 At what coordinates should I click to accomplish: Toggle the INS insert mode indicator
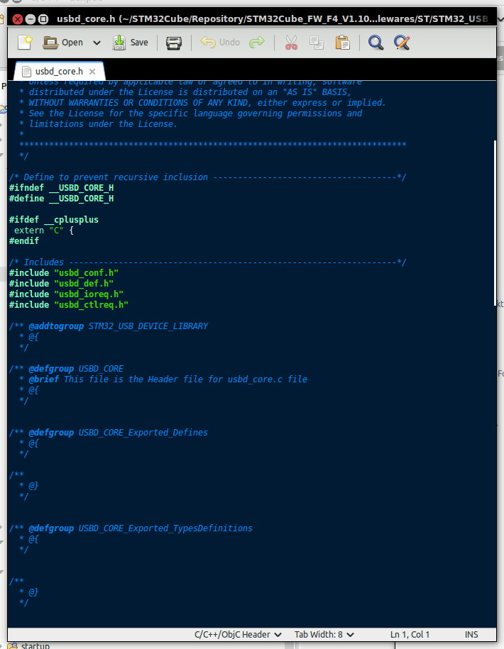471,634
